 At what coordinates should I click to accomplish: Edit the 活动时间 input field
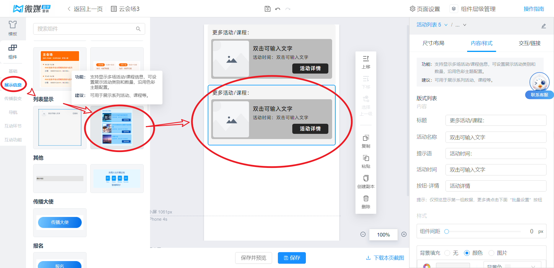pyautogui.click(x=496, y=170)
